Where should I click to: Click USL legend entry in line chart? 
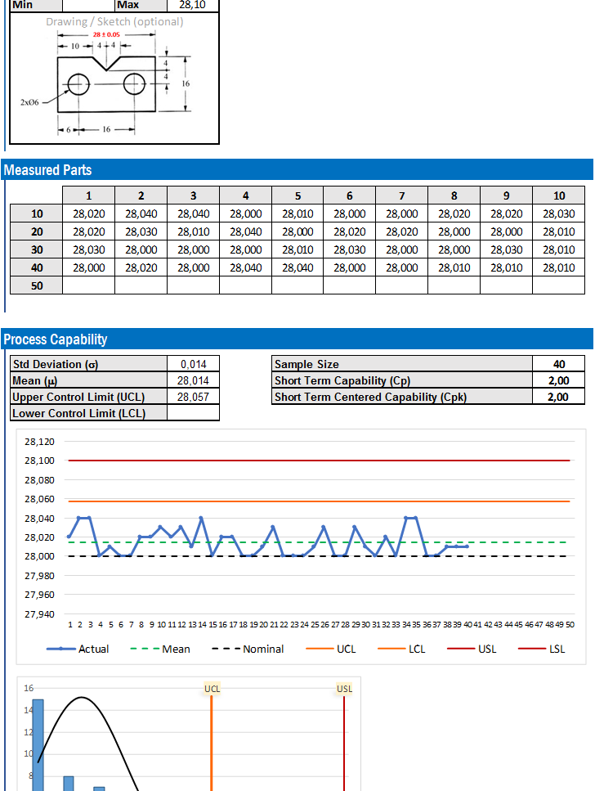pyautogui.click(x=472, y=649)
